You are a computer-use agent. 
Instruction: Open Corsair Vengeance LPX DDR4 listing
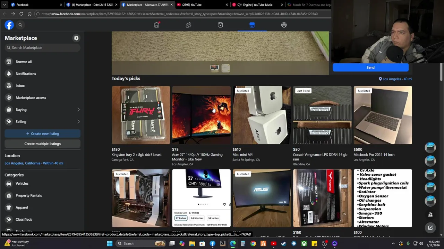322,115
